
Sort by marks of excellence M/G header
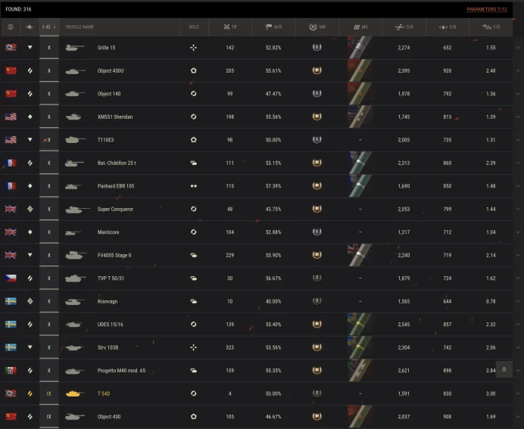[x=360, y=27]
